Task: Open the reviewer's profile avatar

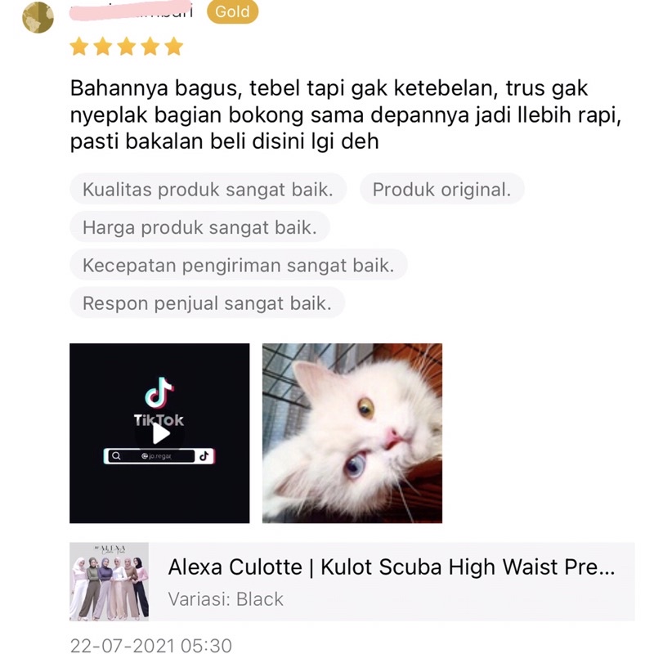Action: click(x=38, y=17)
